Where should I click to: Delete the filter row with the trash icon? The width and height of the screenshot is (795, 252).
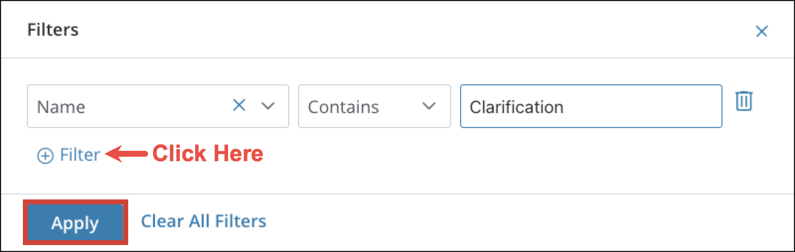(744, 101)
